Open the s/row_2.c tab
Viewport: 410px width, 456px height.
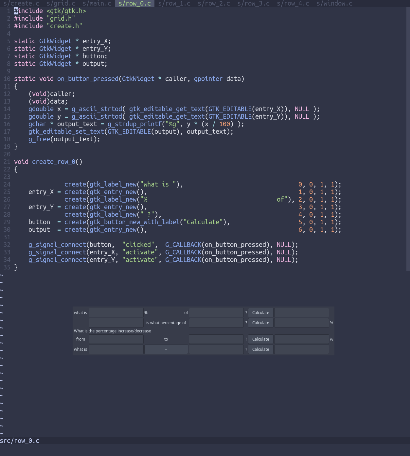click(214, 3)
